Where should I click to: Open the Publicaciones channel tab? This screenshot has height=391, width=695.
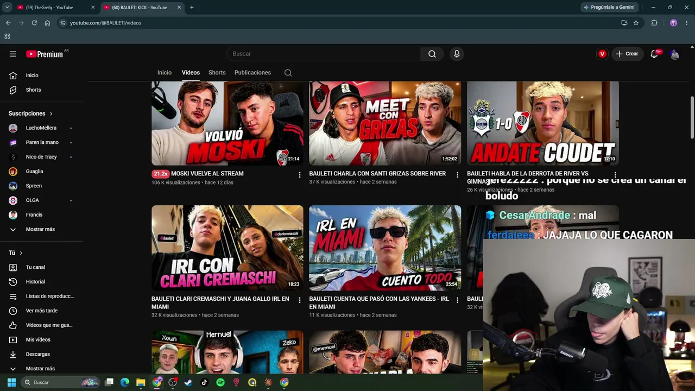252,73
